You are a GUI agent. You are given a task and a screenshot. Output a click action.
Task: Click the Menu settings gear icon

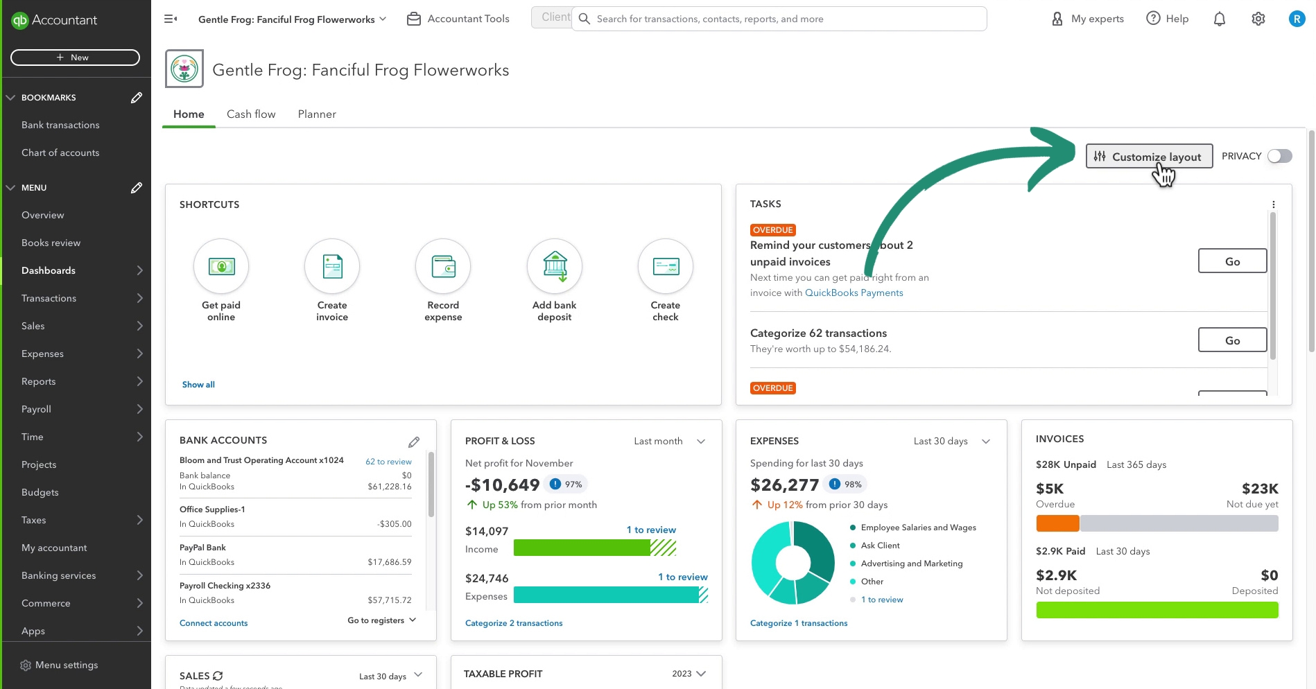tap(26, 665)
